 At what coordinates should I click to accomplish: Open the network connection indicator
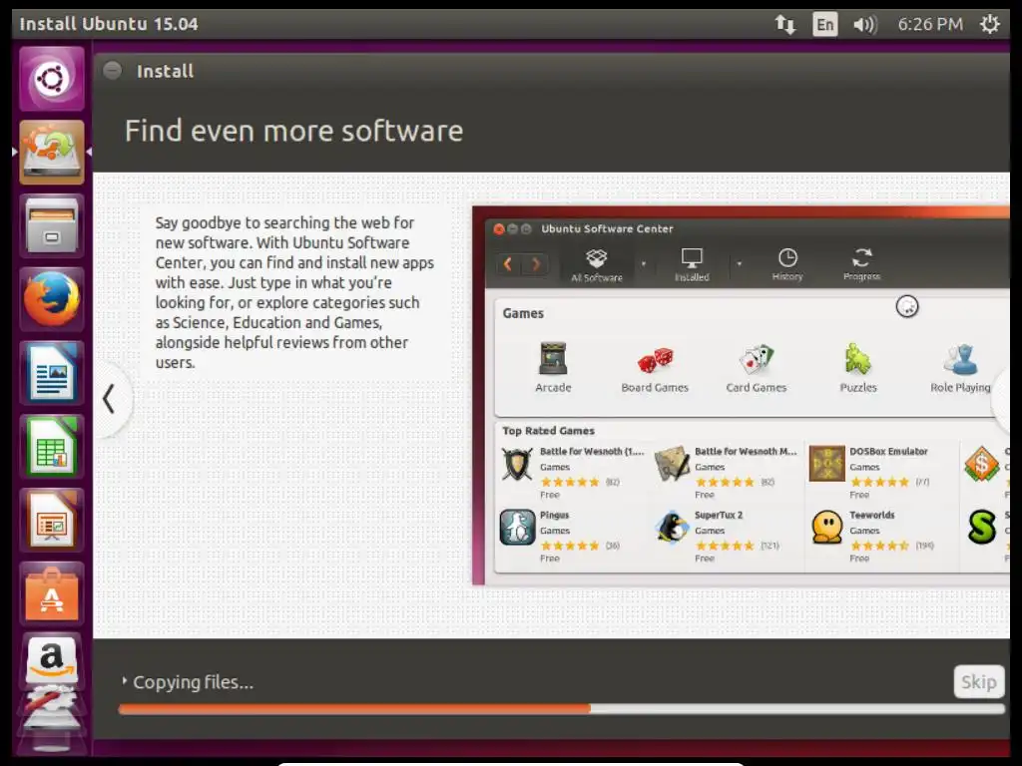784,25
